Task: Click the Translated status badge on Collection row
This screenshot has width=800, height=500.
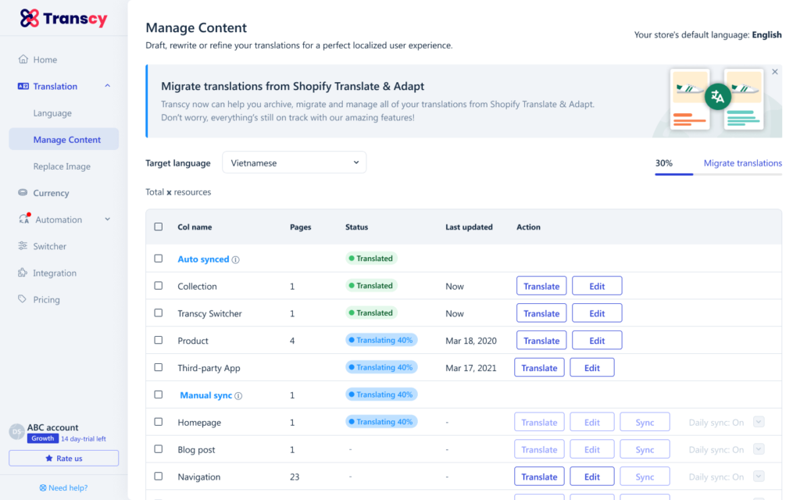Action: pos(371,286)
